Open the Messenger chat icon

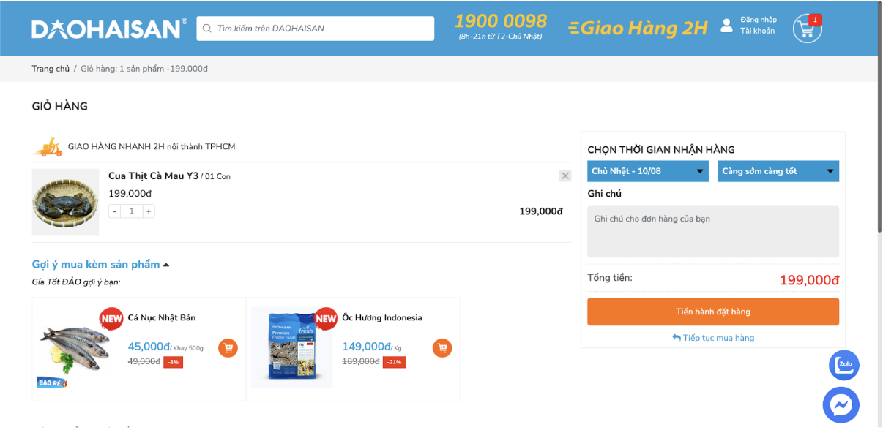[841, 405]
